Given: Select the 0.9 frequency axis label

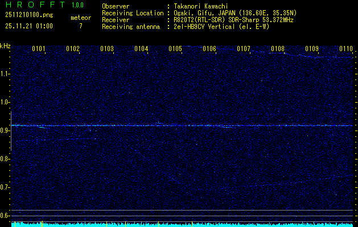Looking at the screenshot, I should pyautogui.click(x=5, y=131).
